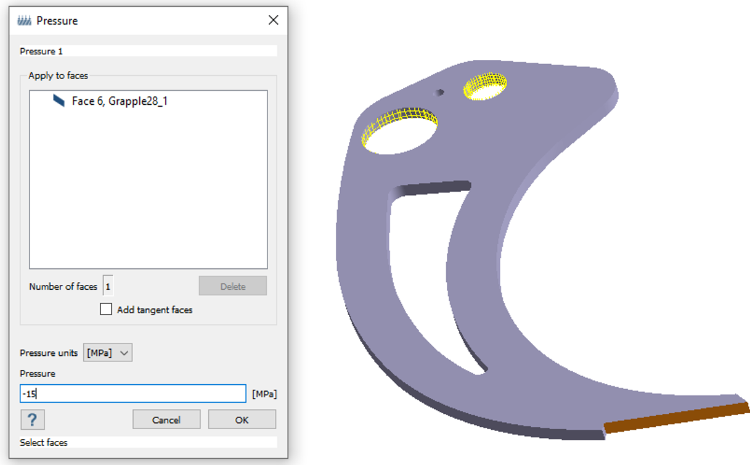This screenshot has width=750, height=465.
Task: Click the Pressure 1 name field
Action: (x=148, y=51)
